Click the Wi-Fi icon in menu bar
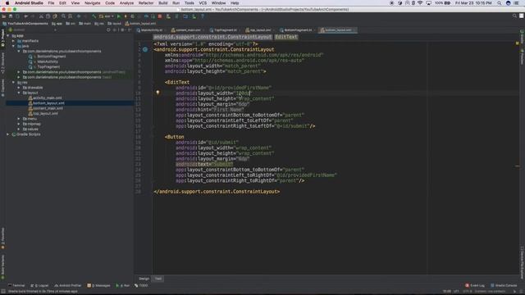Screen dimensions: 525x295 420,3
